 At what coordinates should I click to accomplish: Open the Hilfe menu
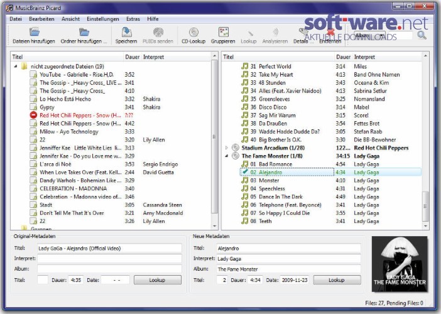(153, 19)
